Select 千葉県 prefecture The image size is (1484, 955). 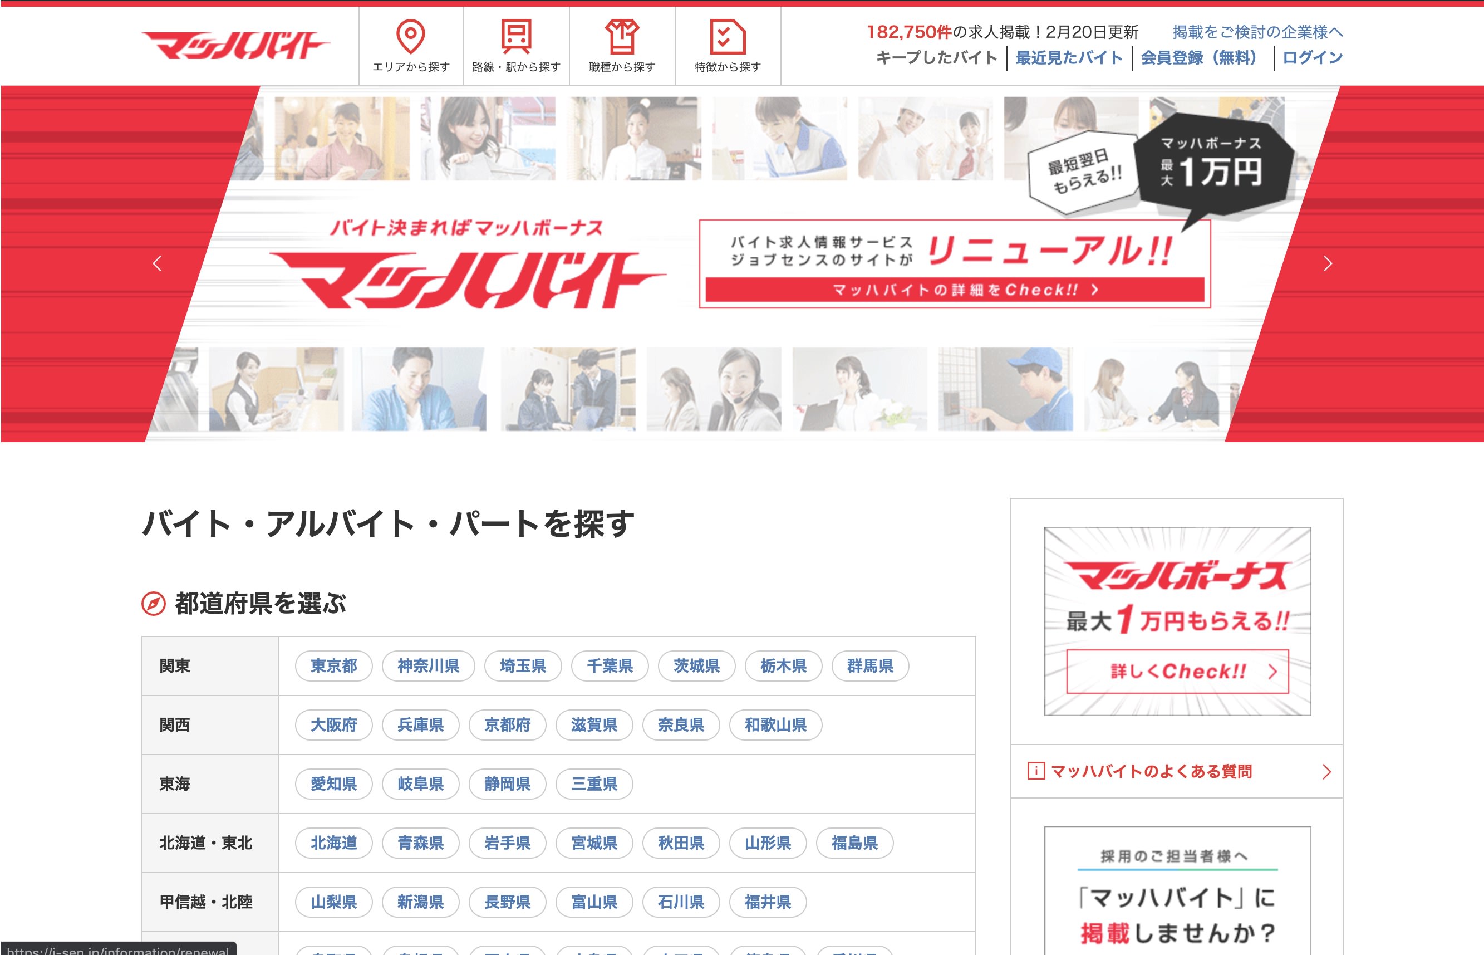tap(610, 666)
